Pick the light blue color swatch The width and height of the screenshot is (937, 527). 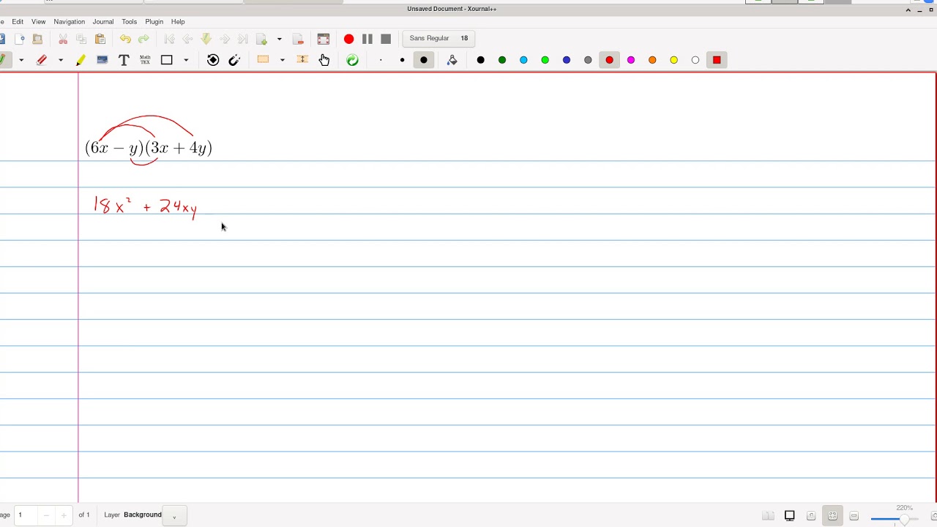[523, 60]
